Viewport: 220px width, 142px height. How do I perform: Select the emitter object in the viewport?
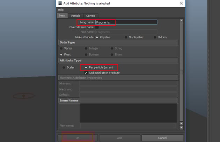[x=24, y=96]
